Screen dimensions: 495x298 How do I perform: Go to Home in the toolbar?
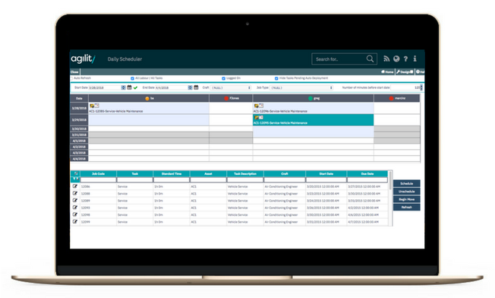pos(387,72)
